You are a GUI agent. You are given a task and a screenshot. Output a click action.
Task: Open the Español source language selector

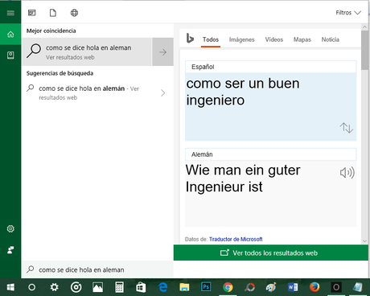[x=270, y=67]
